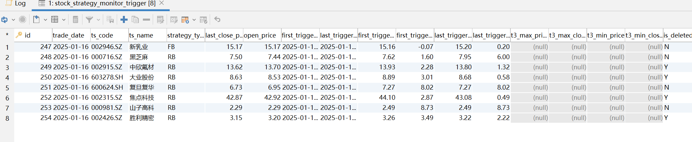Click the refresh data icon
Image resolution: width=692 pixels, height=142 pixels.
coord(4,20)
